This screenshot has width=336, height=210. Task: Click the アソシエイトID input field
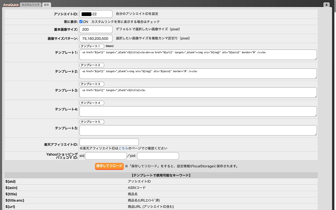(96, 14)
